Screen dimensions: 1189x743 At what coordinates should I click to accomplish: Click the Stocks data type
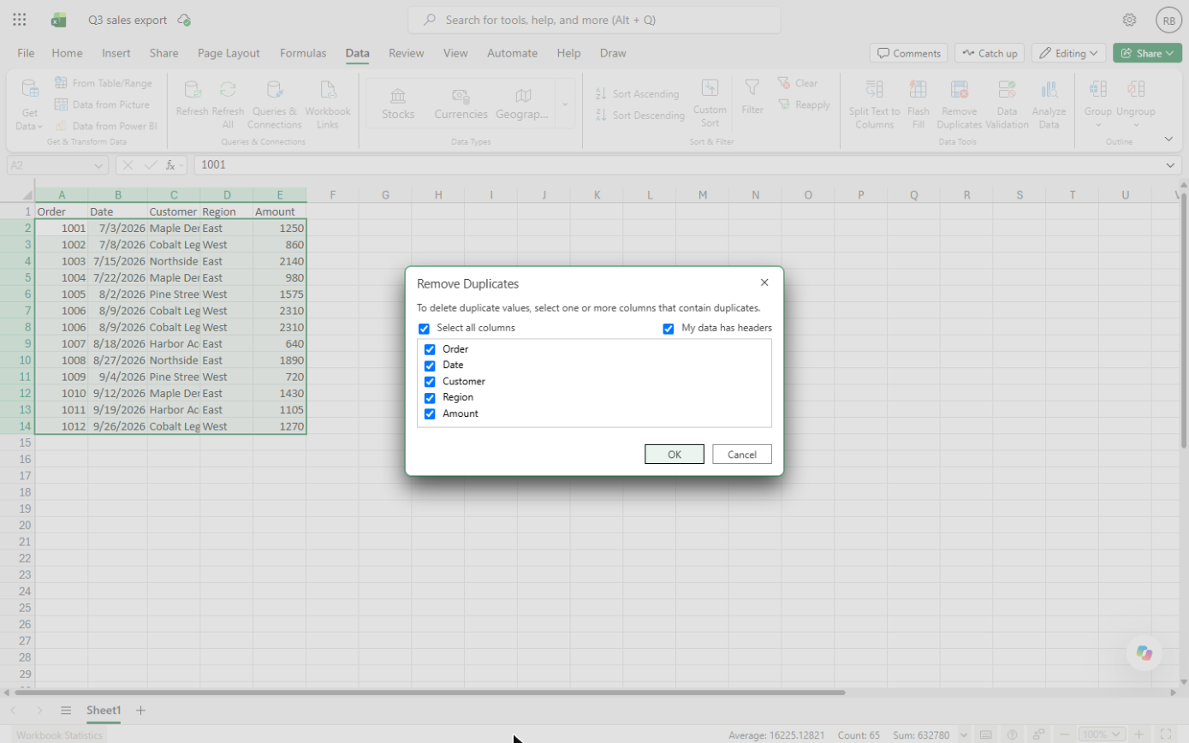click(x=398, y=104)
